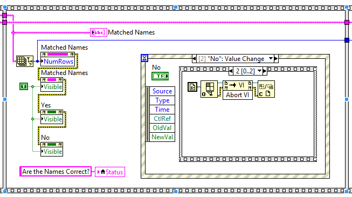Select the Matched Names string indicator terminal
This screenshot has width=352, height=197.
(x=98, y=32)
